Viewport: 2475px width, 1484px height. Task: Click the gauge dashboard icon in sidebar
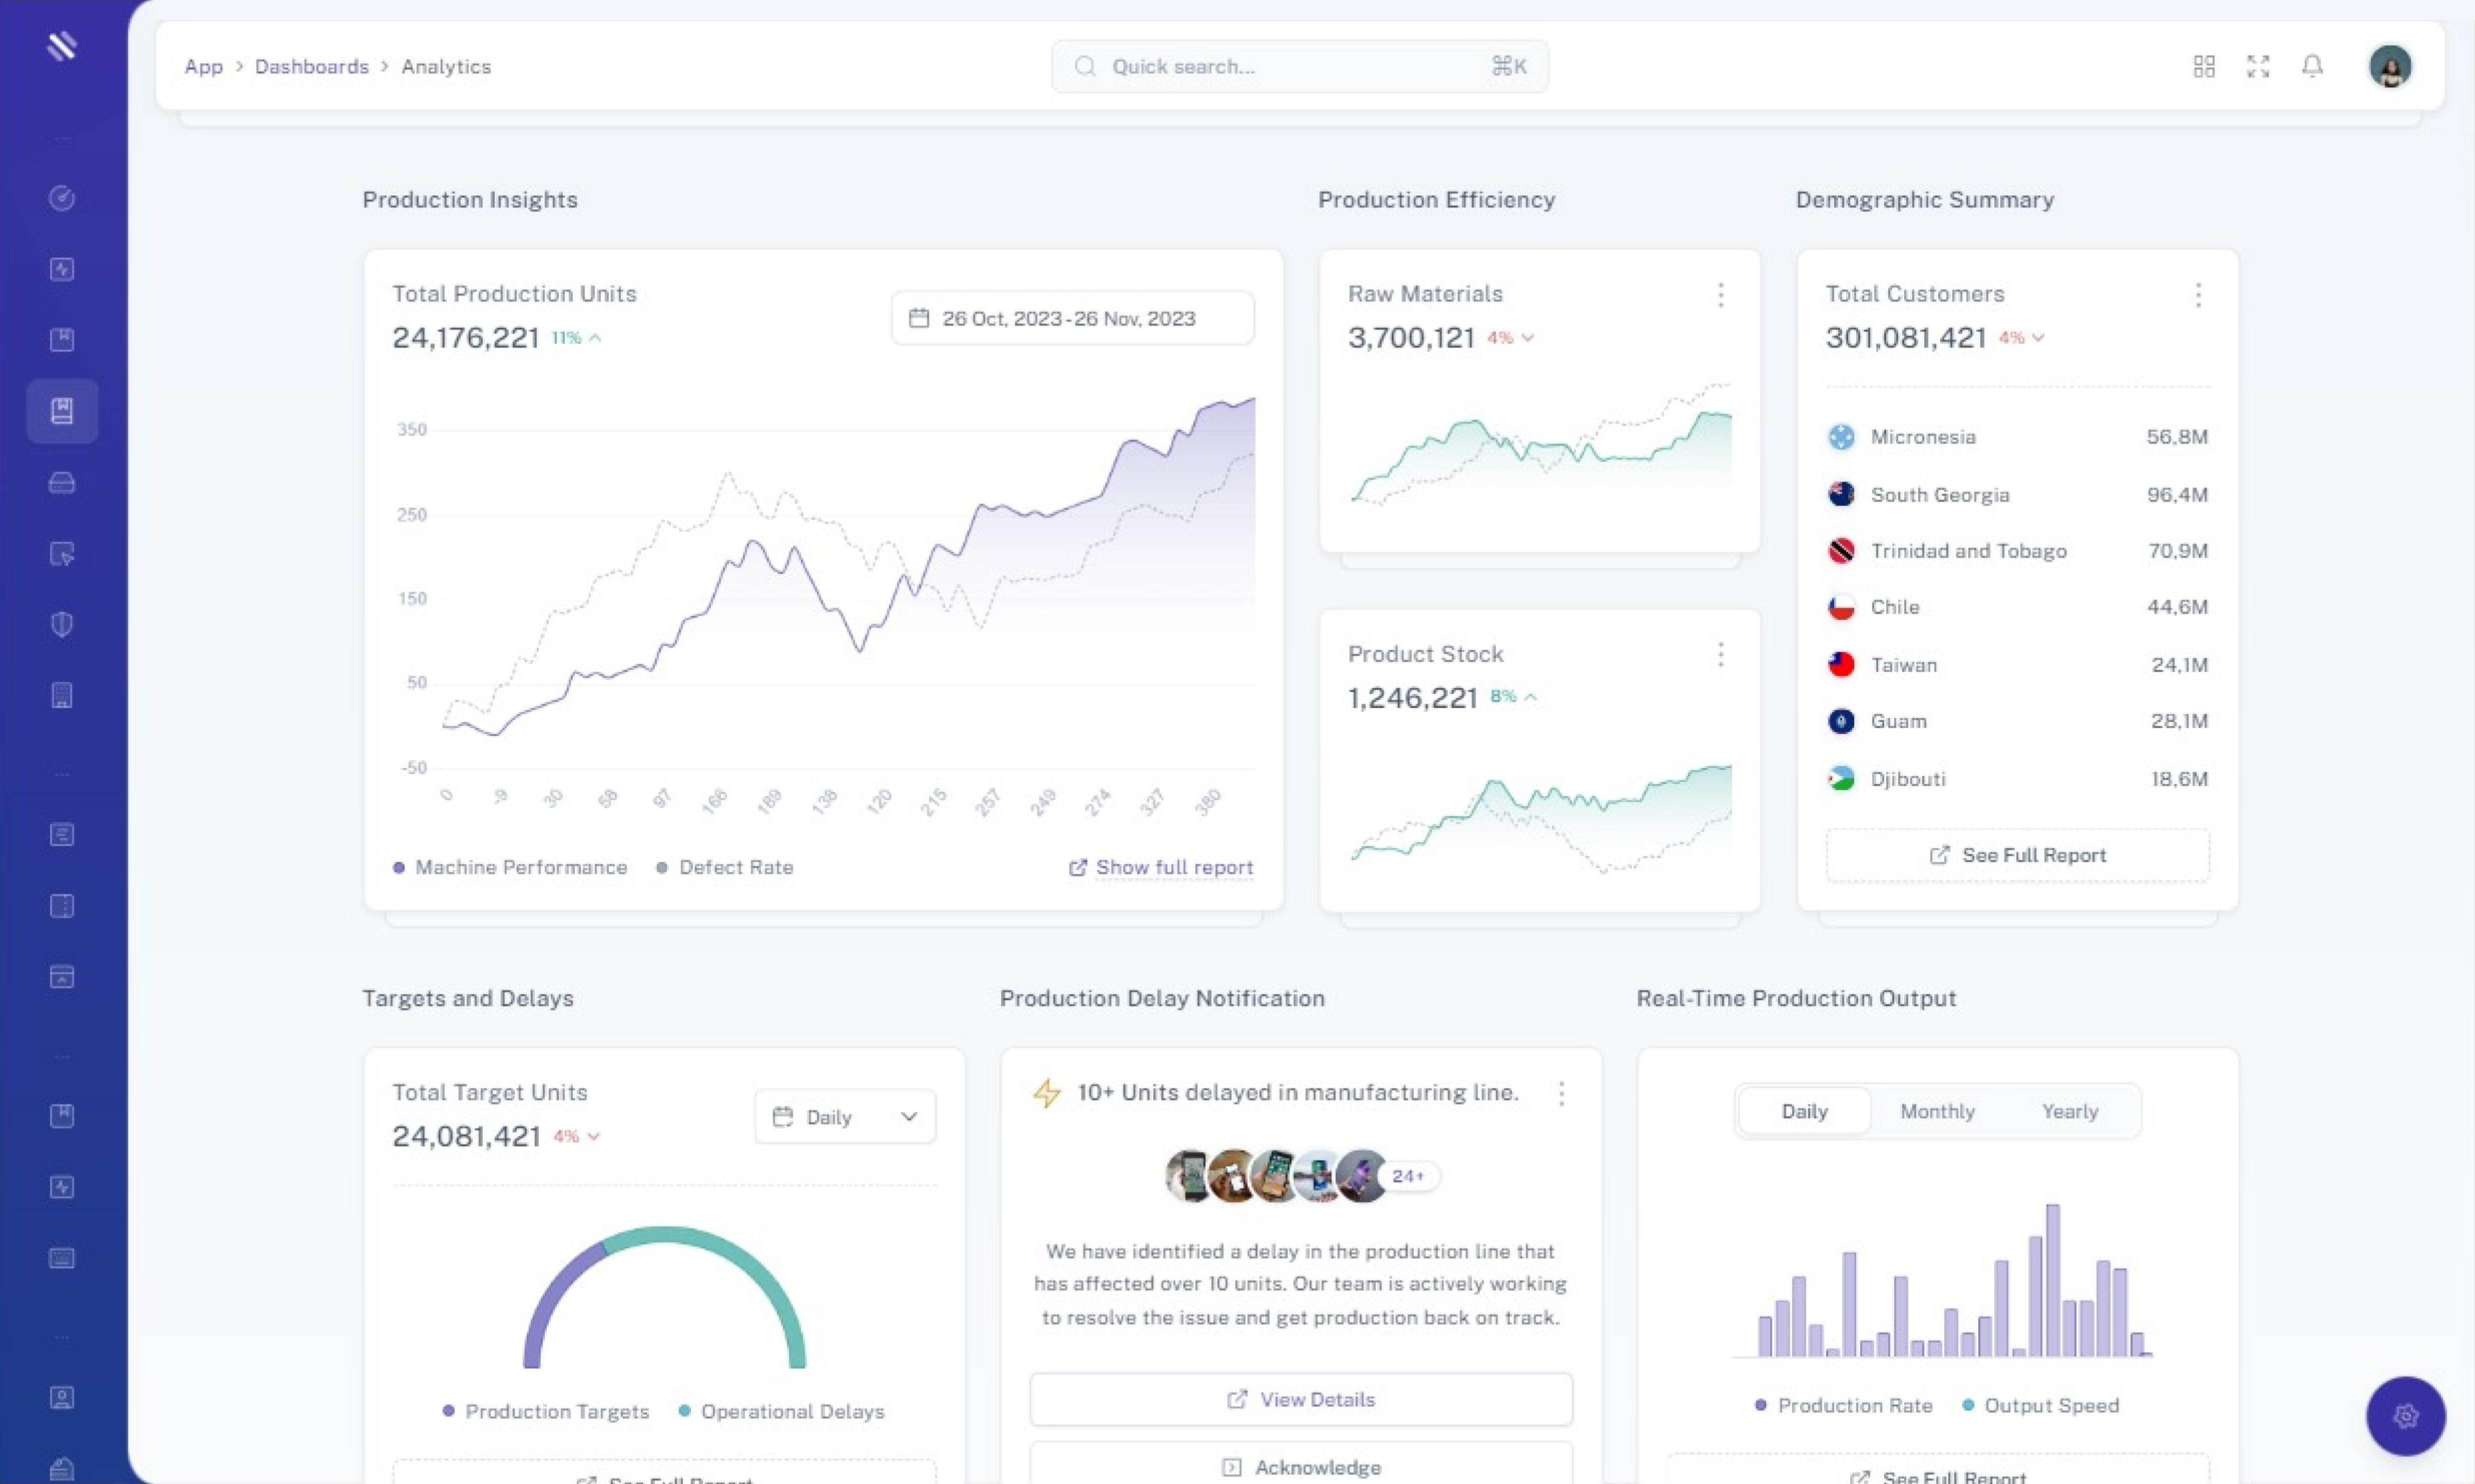point(62,198)
